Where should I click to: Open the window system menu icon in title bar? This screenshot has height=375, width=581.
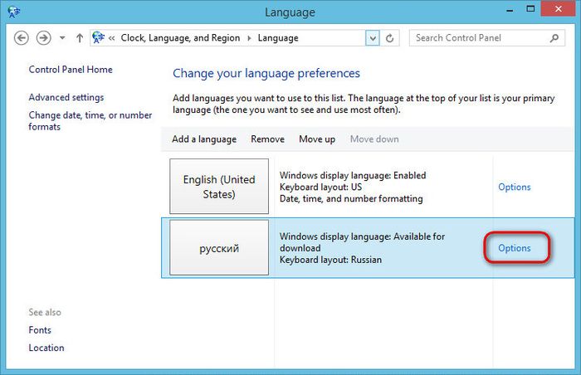tap(11, 12)
